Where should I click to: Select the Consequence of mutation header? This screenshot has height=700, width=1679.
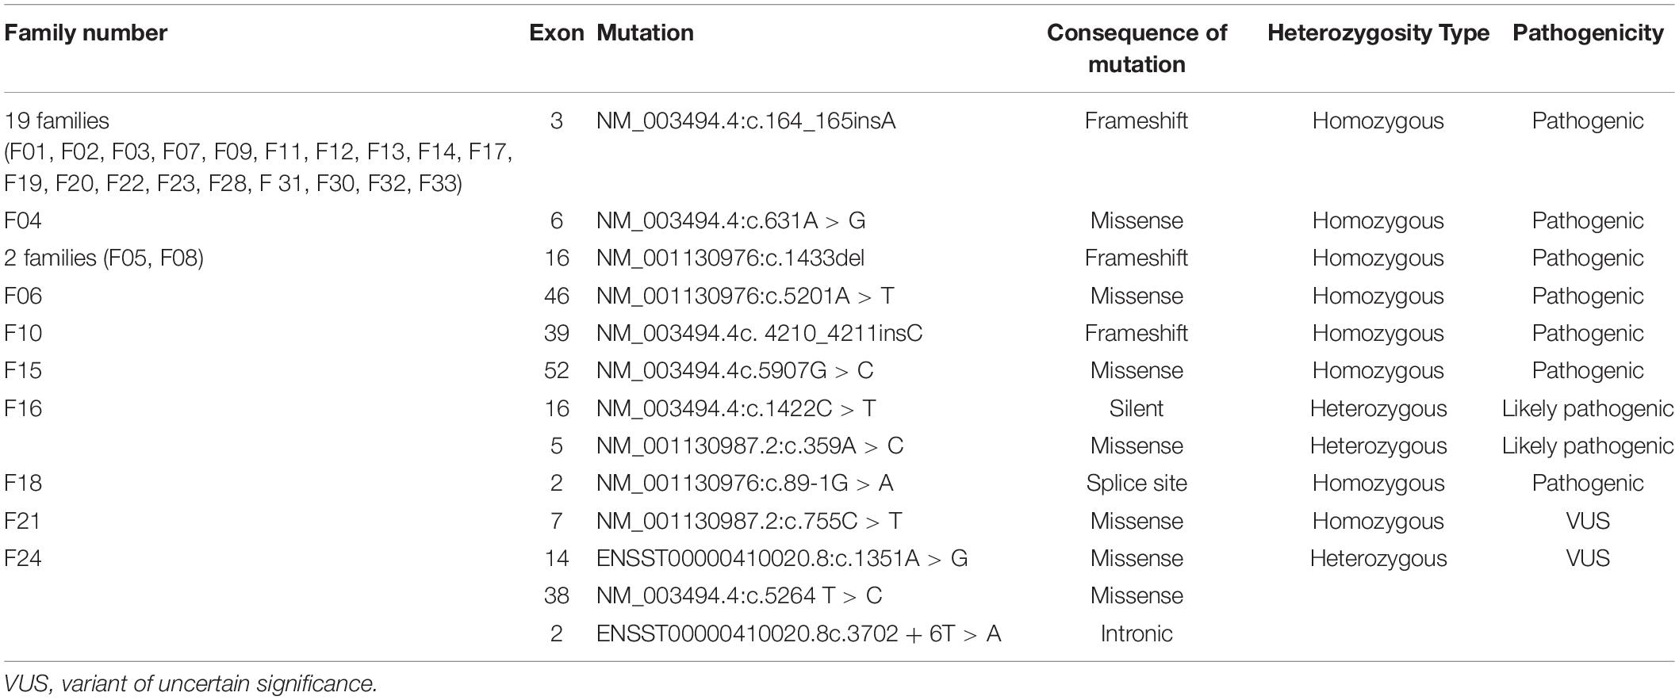click(x=1137, y=48)
